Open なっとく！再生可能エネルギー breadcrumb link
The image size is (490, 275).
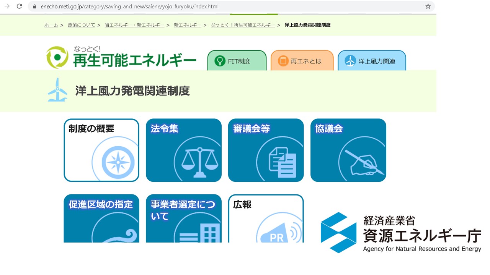coord(243,25)
